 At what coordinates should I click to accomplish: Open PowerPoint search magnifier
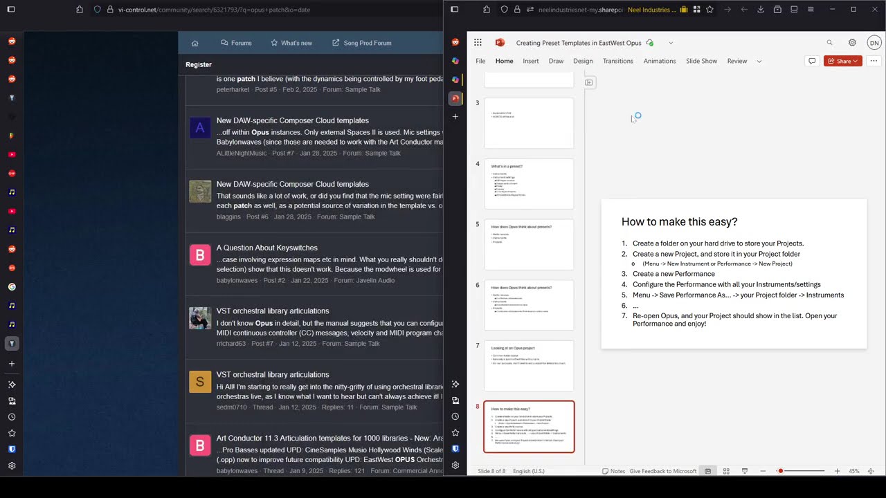[x=829, y=43]
